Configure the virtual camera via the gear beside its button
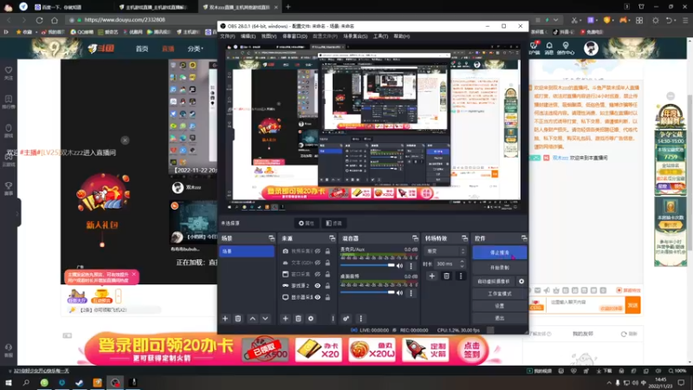693x390 pixels. (521, 281)
